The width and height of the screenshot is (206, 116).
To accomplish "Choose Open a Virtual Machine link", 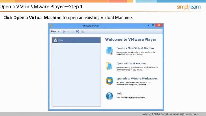I will [x=131, y=63].
